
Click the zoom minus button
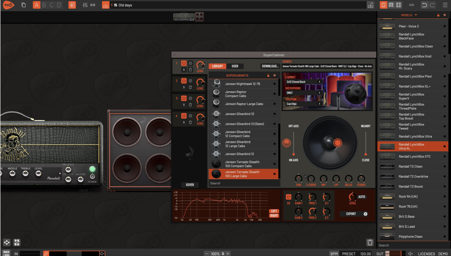(207, 254)
